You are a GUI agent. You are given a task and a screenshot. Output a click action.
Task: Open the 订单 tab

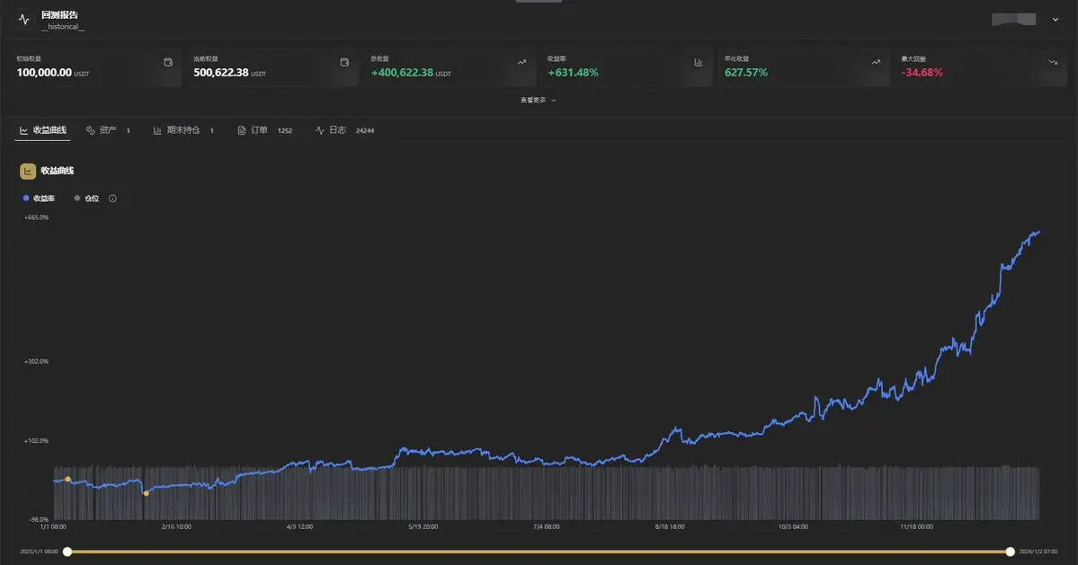point(264,130)
